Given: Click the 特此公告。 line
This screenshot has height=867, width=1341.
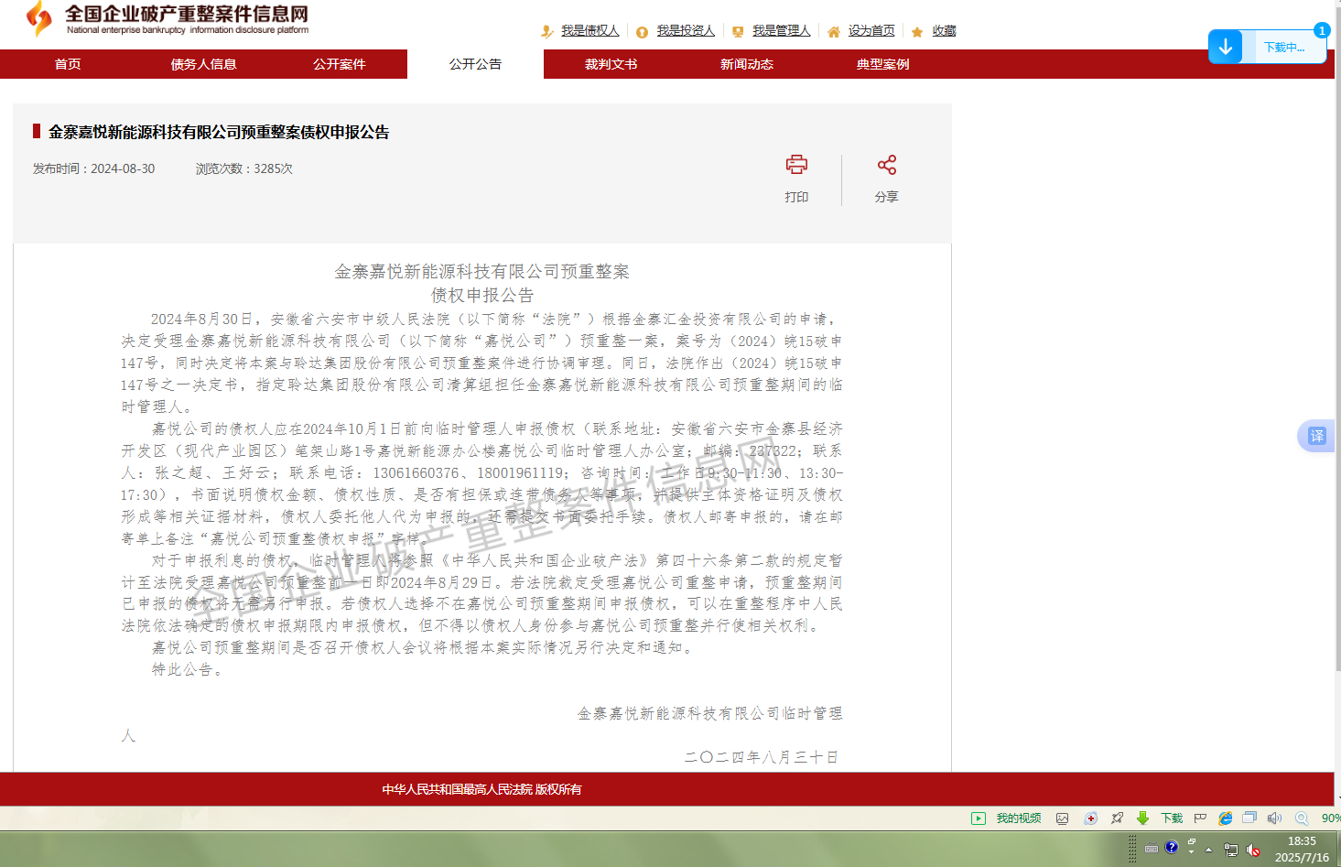Looking at the screenshot, I should pos(188,669).
